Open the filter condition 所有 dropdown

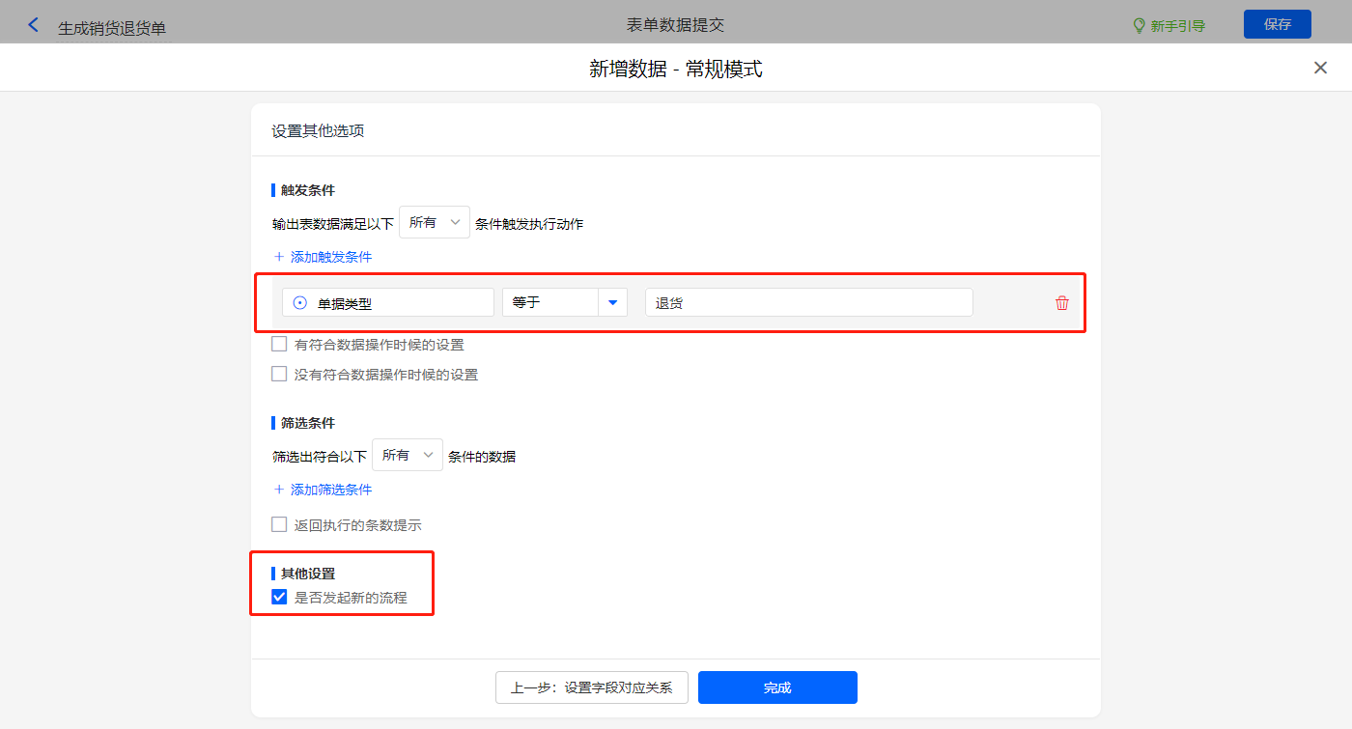[x=407, y=455]
